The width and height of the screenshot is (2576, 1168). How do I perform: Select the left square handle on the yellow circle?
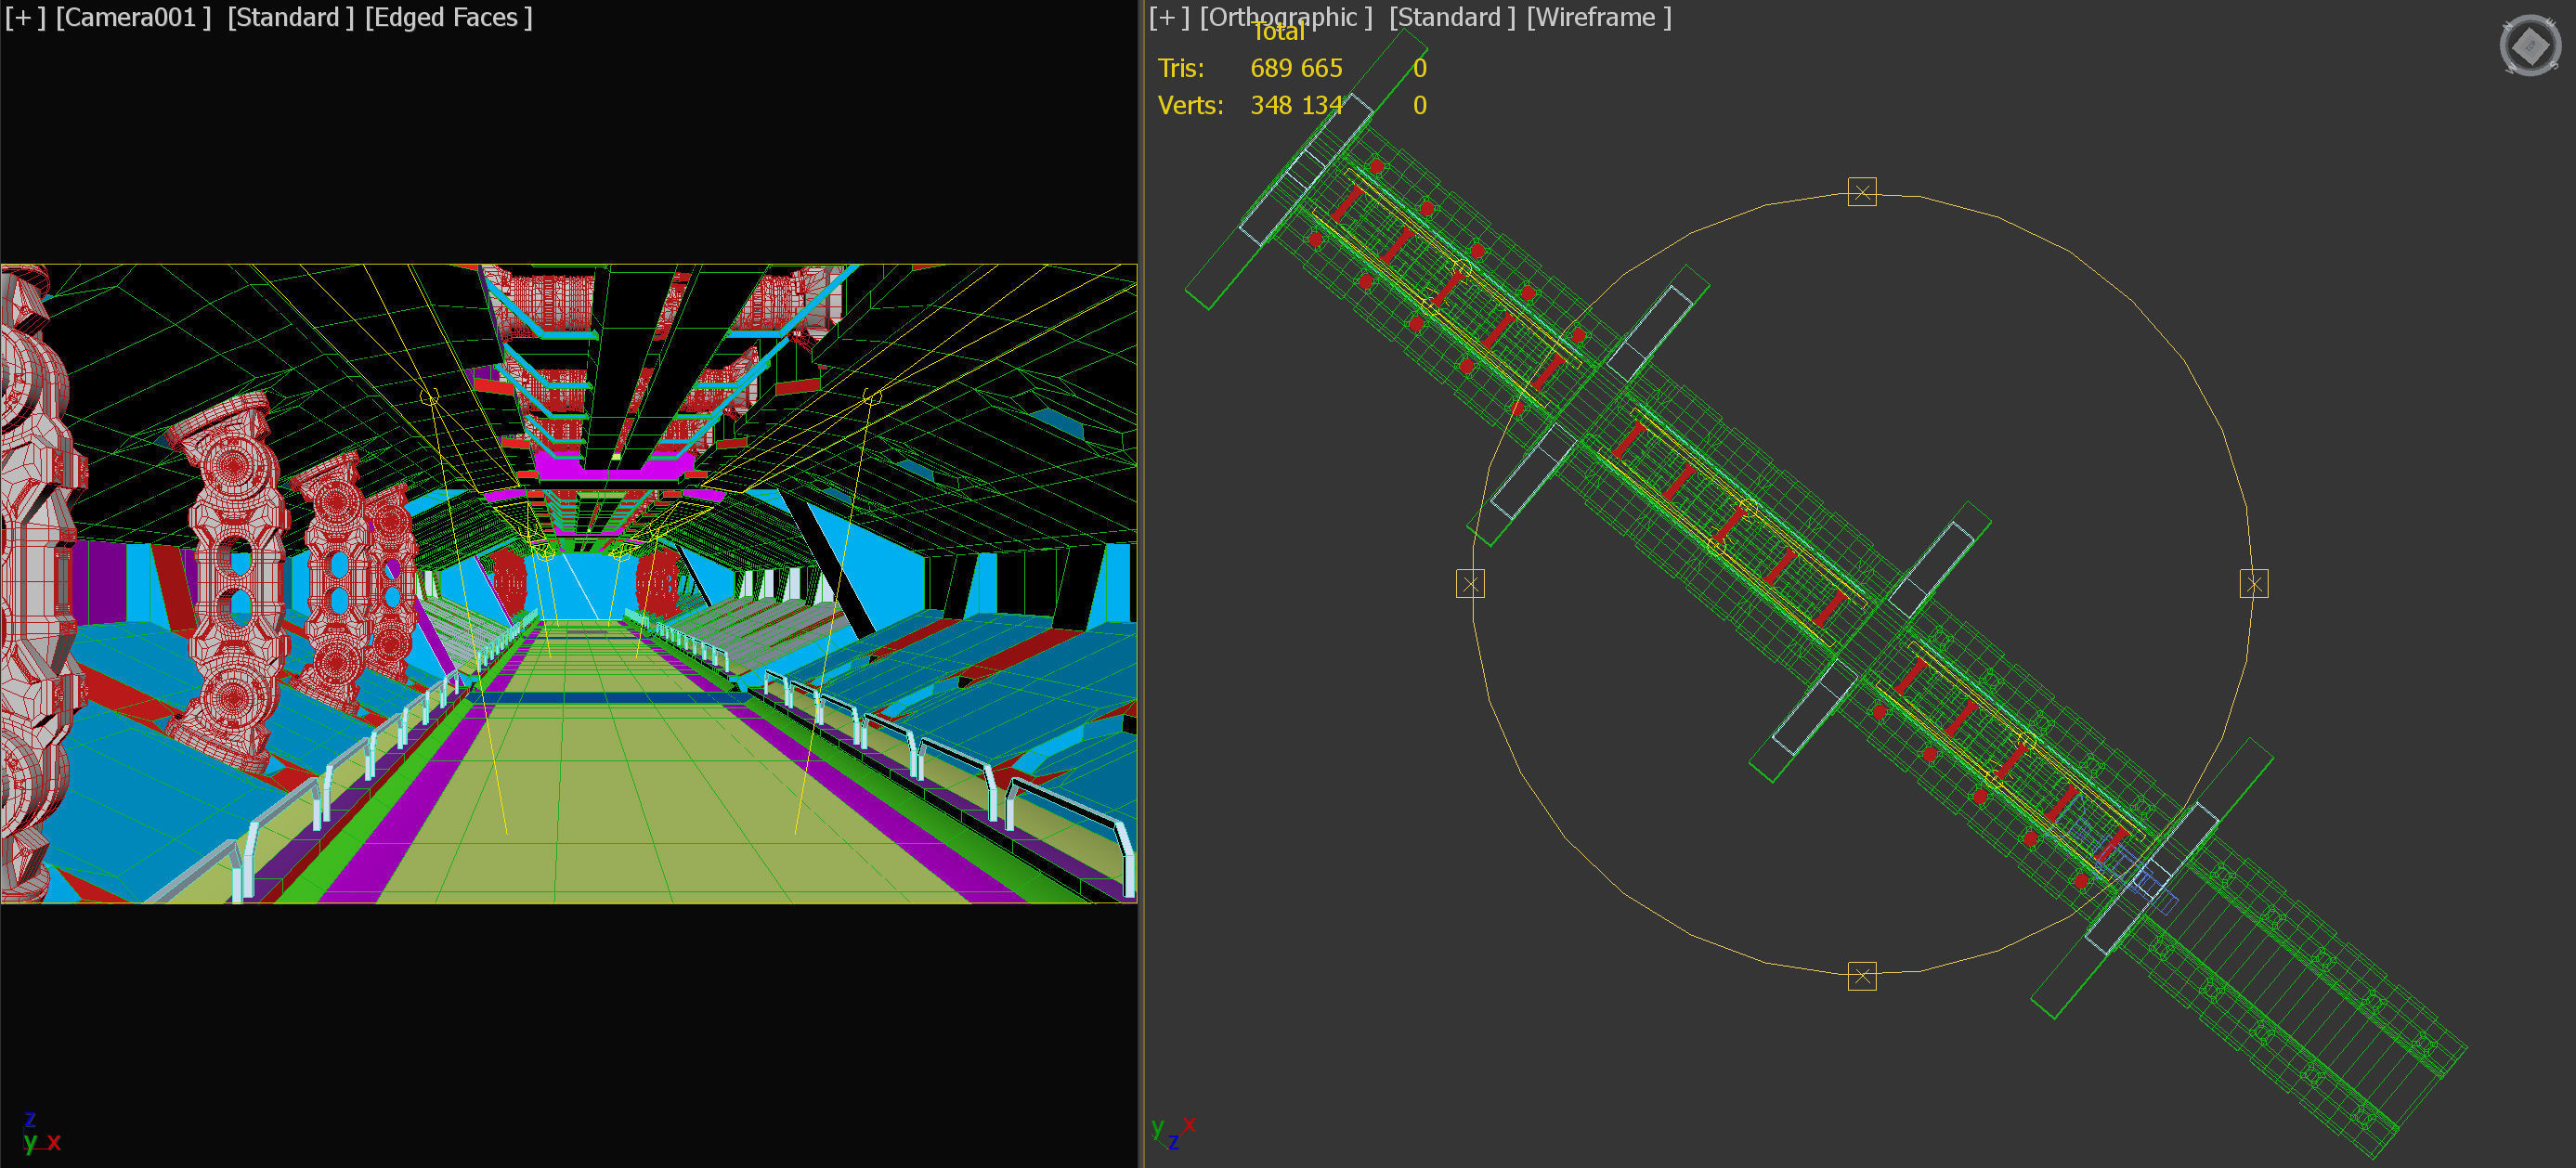coord(1470,584)
